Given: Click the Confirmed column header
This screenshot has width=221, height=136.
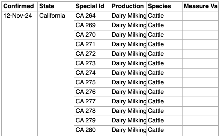Looking at the screenshot, I should tap(19, 6).
